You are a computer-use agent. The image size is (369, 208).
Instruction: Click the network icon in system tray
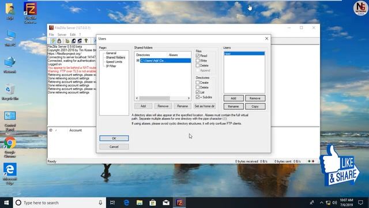pyautogui.click(x=328, y=203)
